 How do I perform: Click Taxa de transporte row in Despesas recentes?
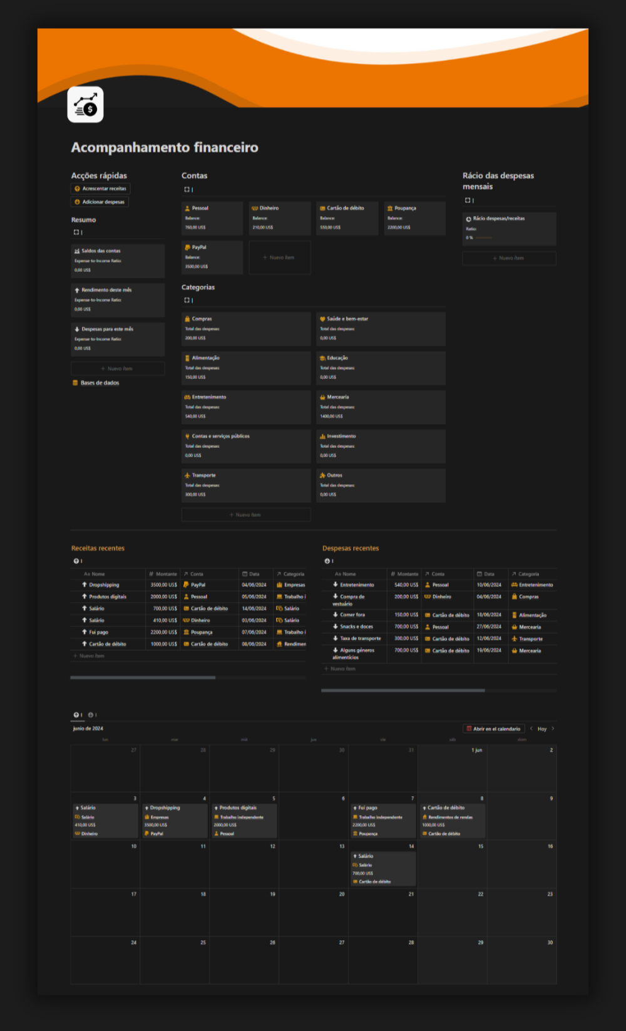pyautogui.click(x=439, y=638)
